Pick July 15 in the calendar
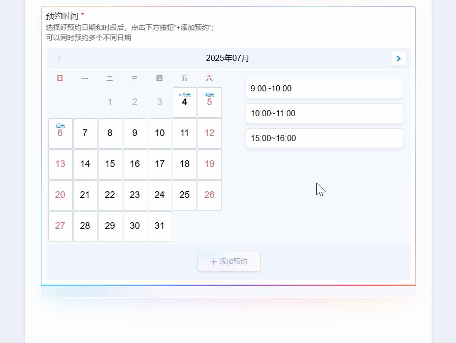 coord(110,164)
